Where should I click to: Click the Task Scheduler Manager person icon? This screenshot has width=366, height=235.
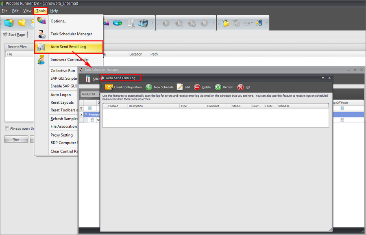[41, 34]
